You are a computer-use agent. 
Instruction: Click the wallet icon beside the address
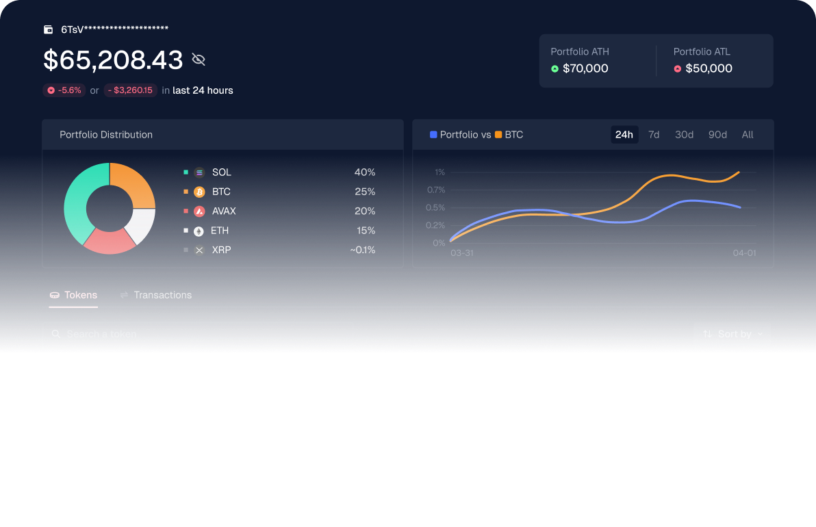coord(48,29)
